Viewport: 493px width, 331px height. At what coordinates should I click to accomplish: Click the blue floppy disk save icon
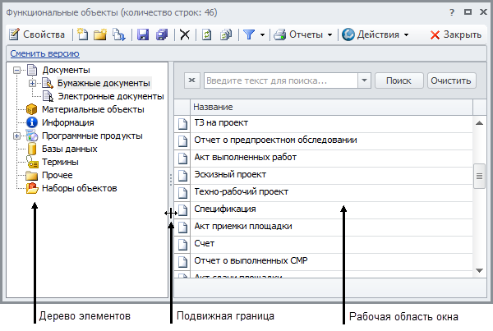[143, 34]
